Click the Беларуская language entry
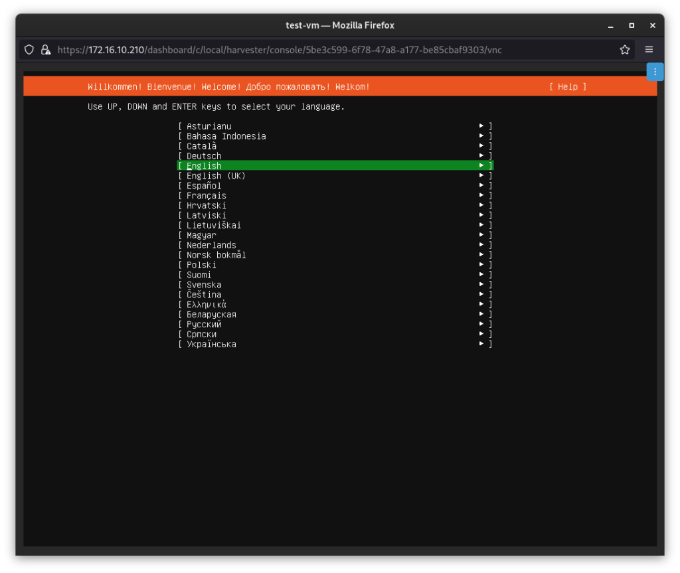This screenshot has width=680, height=573. (x=335, y=315)
